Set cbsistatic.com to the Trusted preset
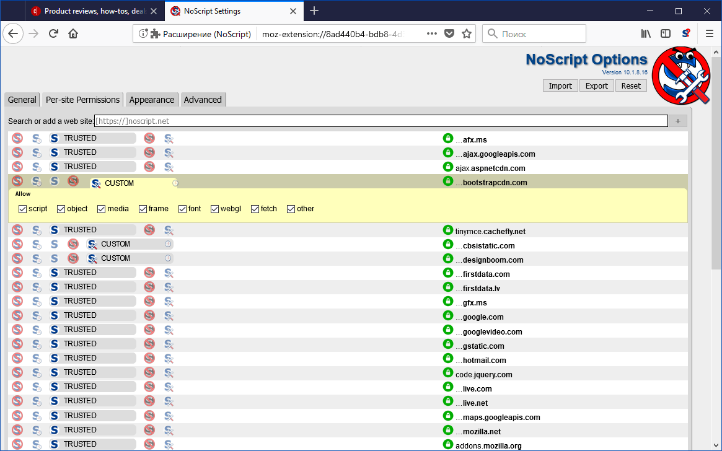The width and height of the screenshot is (722, 451). click(x=55, y=244)
